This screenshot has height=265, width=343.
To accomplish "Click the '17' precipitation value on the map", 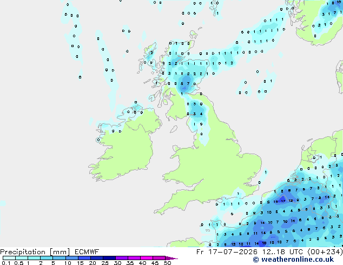I will click(283, 201).
